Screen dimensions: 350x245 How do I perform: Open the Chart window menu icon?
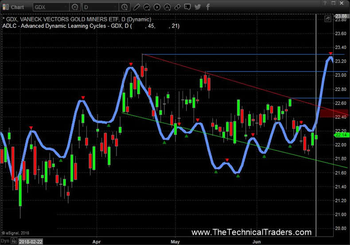4,7
